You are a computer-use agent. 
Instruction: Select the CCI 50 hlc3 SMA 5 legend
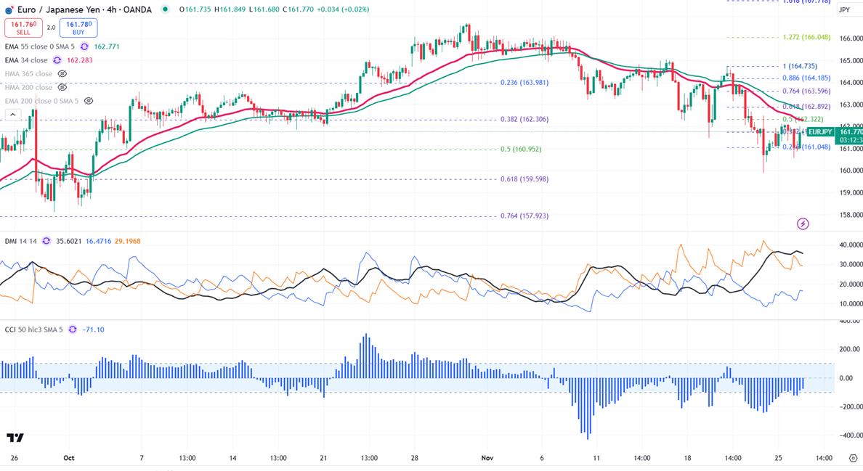33,329
